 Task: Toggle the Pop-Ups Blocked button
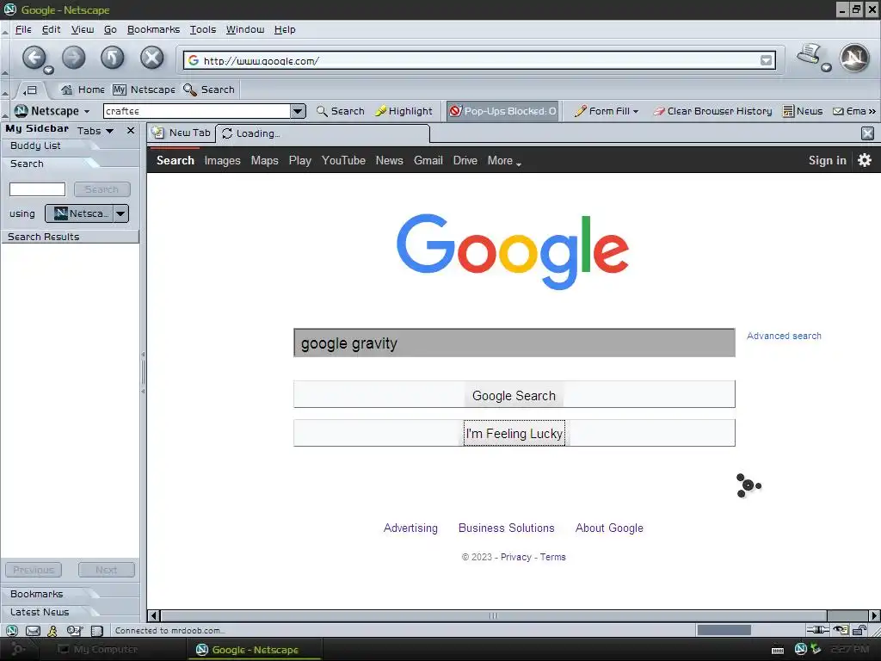pyautogui.click(x=502, y=111)
